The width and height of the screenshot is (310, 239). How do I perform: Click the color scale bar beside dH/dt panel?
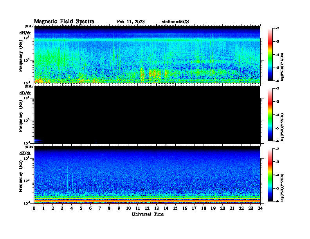click(x=270, y=54)
